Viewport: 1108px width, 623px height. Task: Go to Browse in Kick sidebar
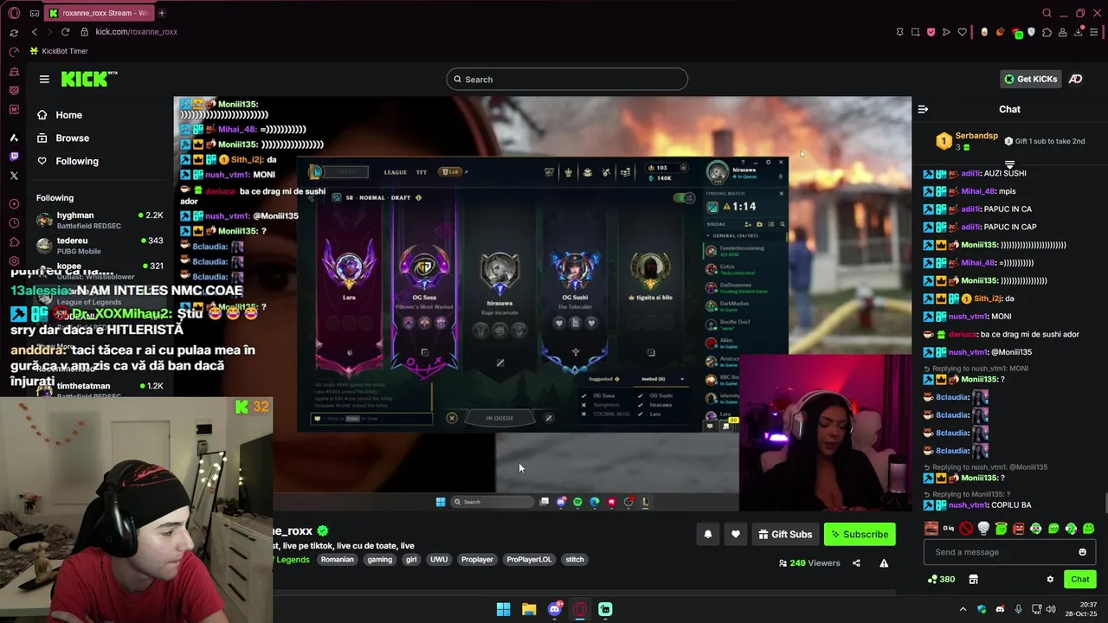pos(64,138)
